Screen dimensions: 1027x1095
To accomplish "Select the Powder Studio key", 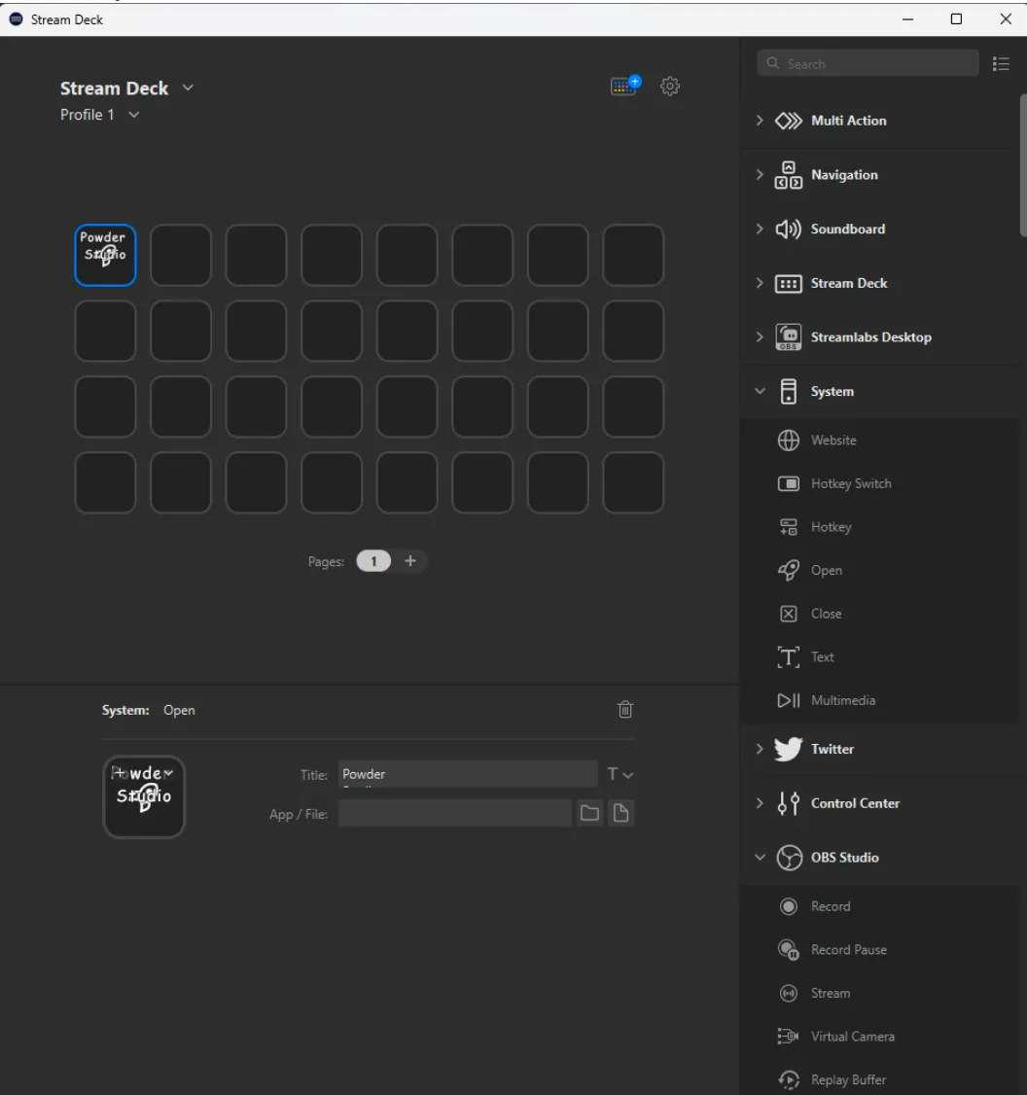I will click(x=105, y=256).
